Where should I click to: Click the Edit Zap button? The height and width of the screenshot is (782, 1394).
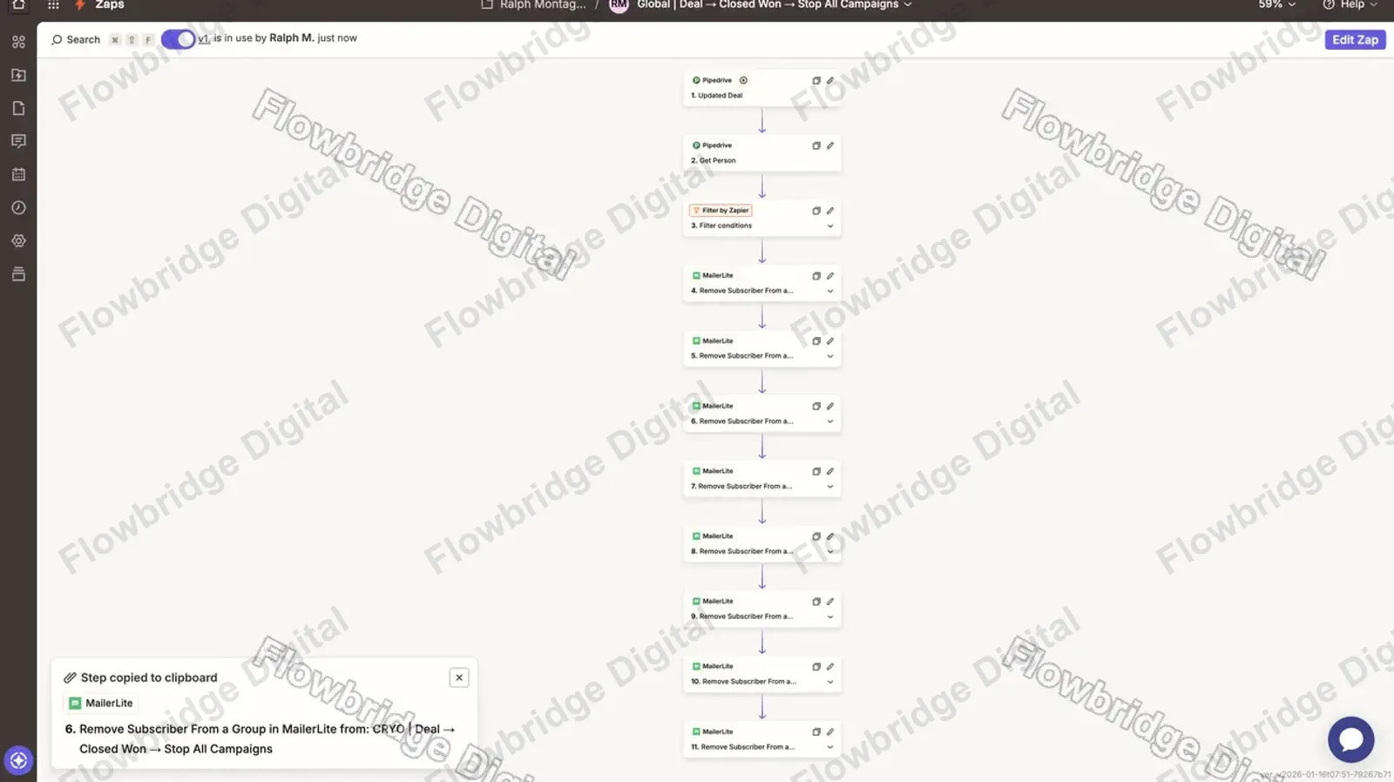coord(1355,40)
